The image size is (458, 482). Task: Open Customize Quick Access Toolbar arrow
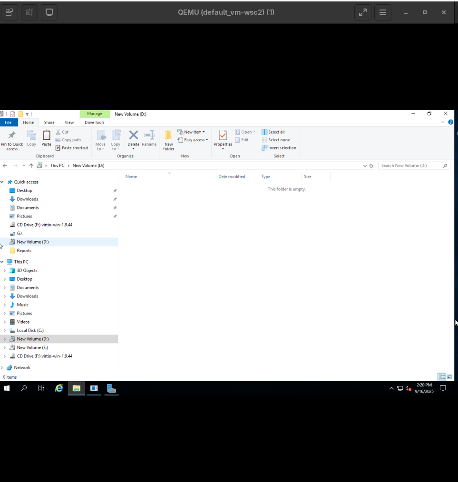coord(27,114)
